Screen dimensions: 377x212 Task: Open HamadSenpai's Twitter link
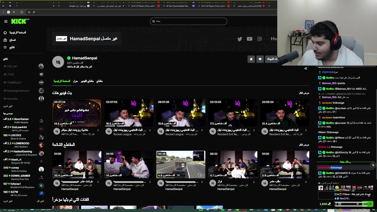pyautogui.click(x=240, y=39)
